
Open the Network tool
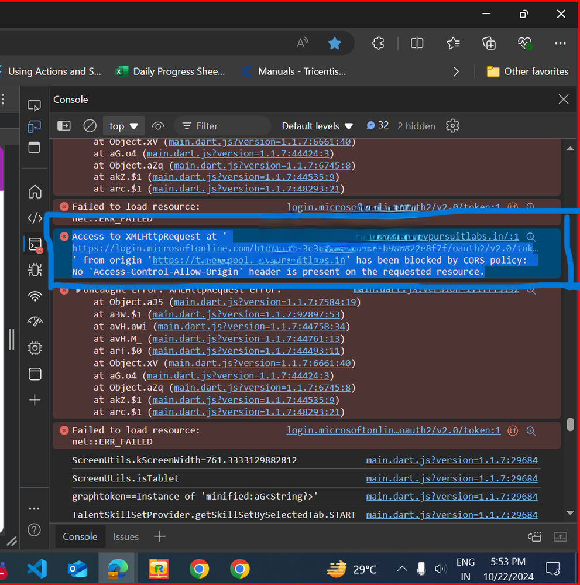tap(35, 296)
